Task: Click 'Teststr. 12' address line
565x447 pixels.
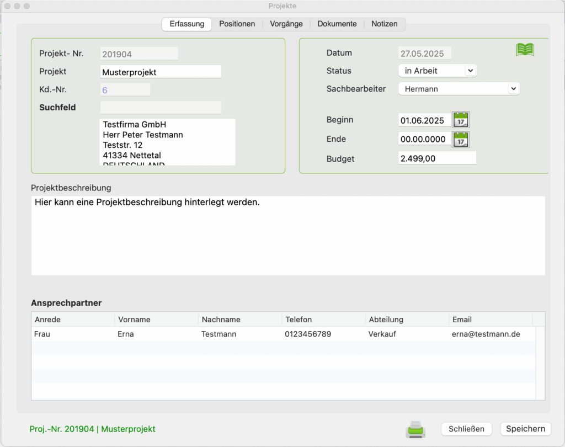Action: (x=122, y=145)
